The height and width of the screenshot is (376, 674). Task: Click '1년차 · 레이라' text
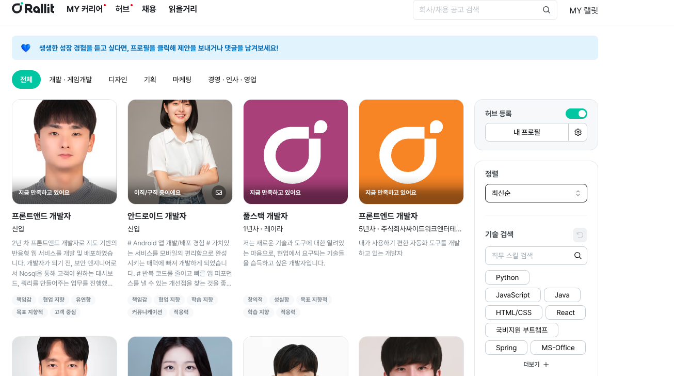pyautogui.click(x=263, y=229)
